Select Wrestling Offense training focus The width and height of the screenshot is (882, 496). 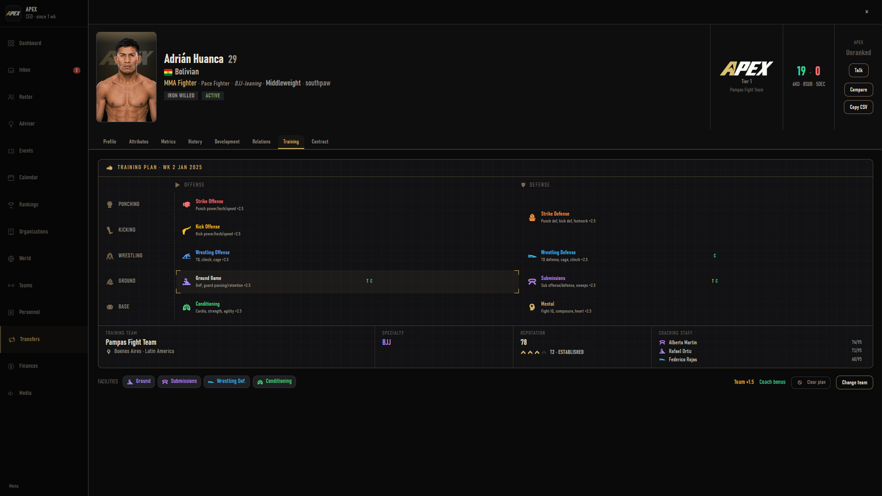coord(346,256)
